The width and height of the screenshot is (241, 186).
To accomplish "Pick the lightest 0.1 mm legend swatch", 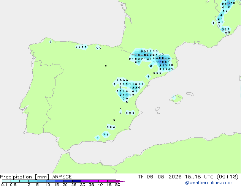I will pyautogui.click(x=6, y=181).
